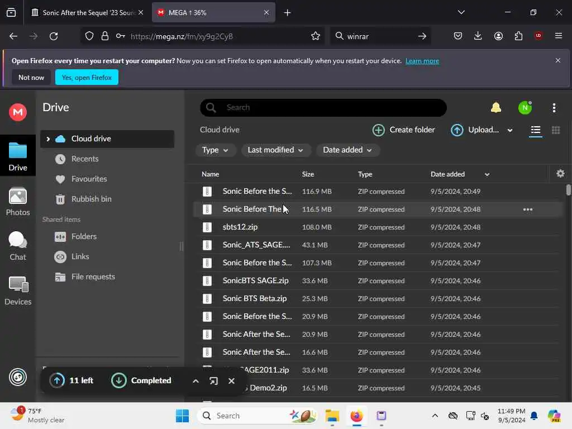The image size is (572, 429).
Task: Open the Photos section
Action: [x=18, y=201]
